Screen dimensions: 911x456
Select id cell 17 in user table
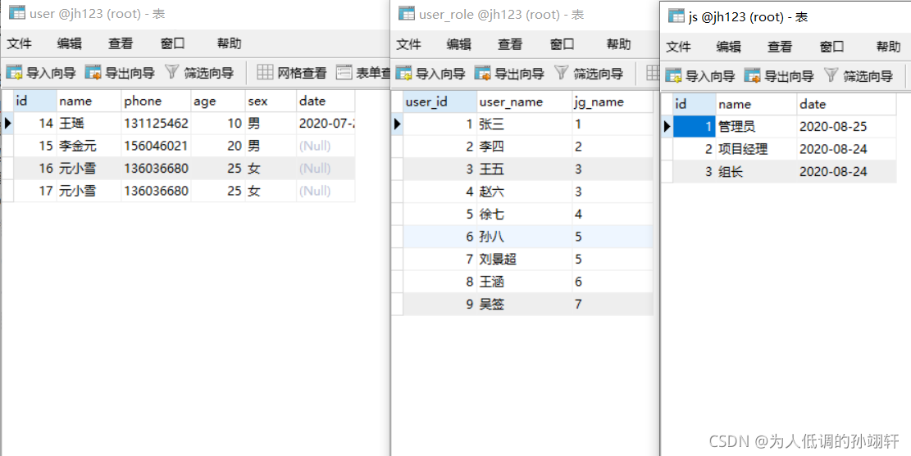pyautogui.click(x=35, y=191)
